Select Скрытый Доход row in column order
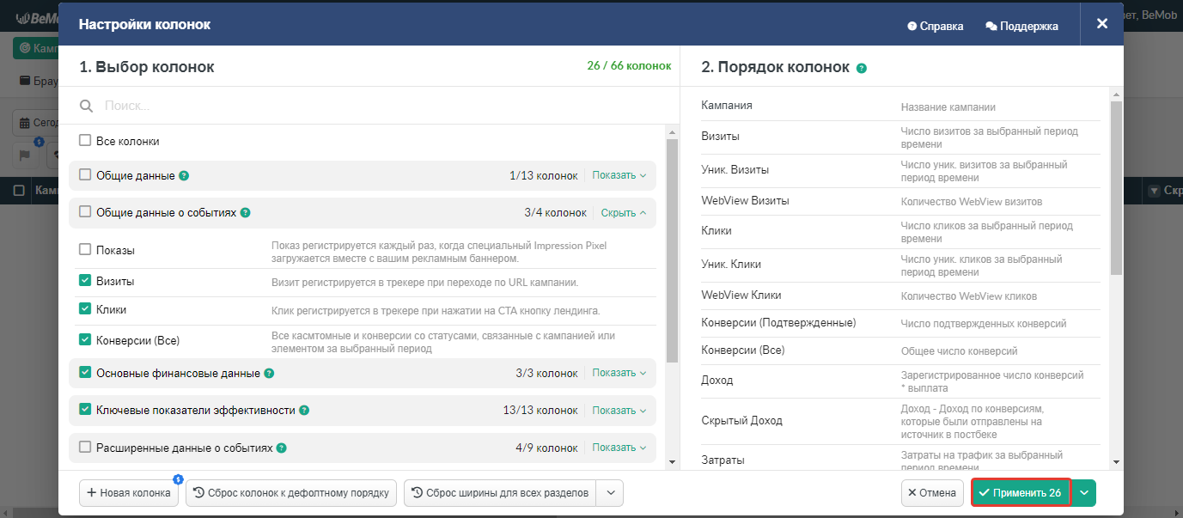Image resolution: width=1183 pixels, height=518 pixels. [x=900, y=422]
